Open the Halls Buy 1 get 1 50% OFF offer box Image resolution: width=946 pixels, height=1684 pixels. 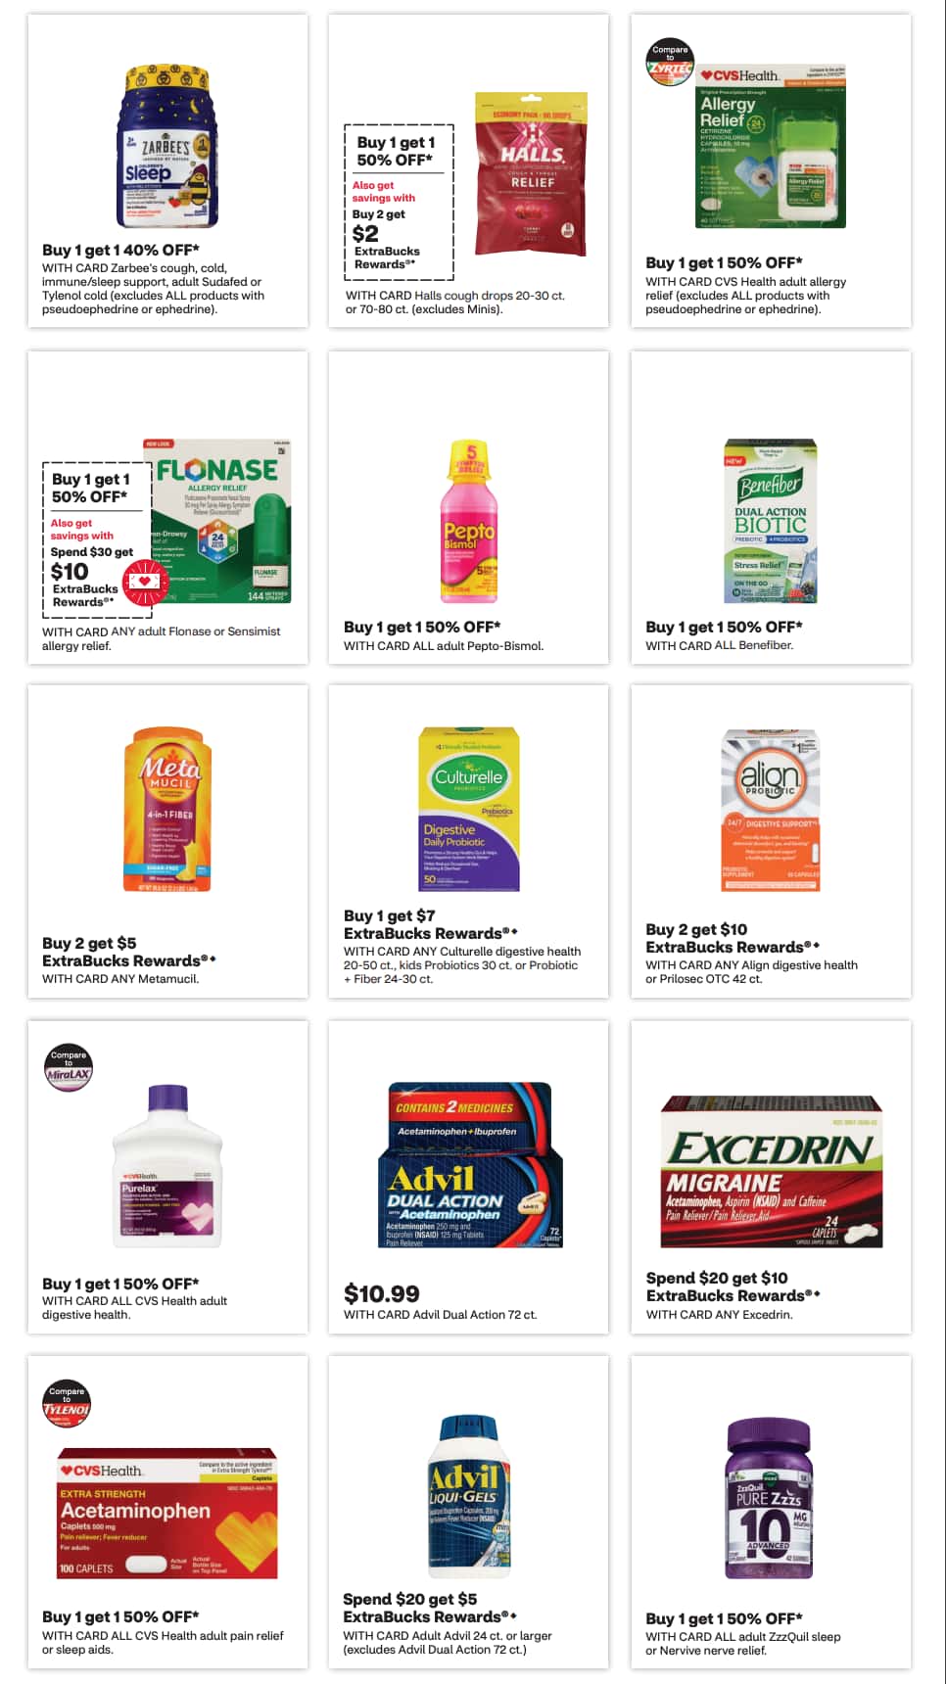399,202
